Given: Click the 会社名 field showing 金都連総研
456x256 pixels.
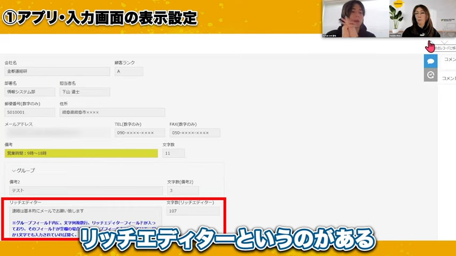Looking at the screenshot, I should tap(57, 71).
